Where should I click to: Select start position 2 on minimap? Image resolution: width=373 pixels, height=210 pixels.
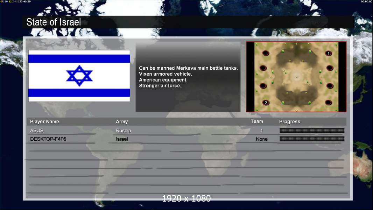[266, 103]
